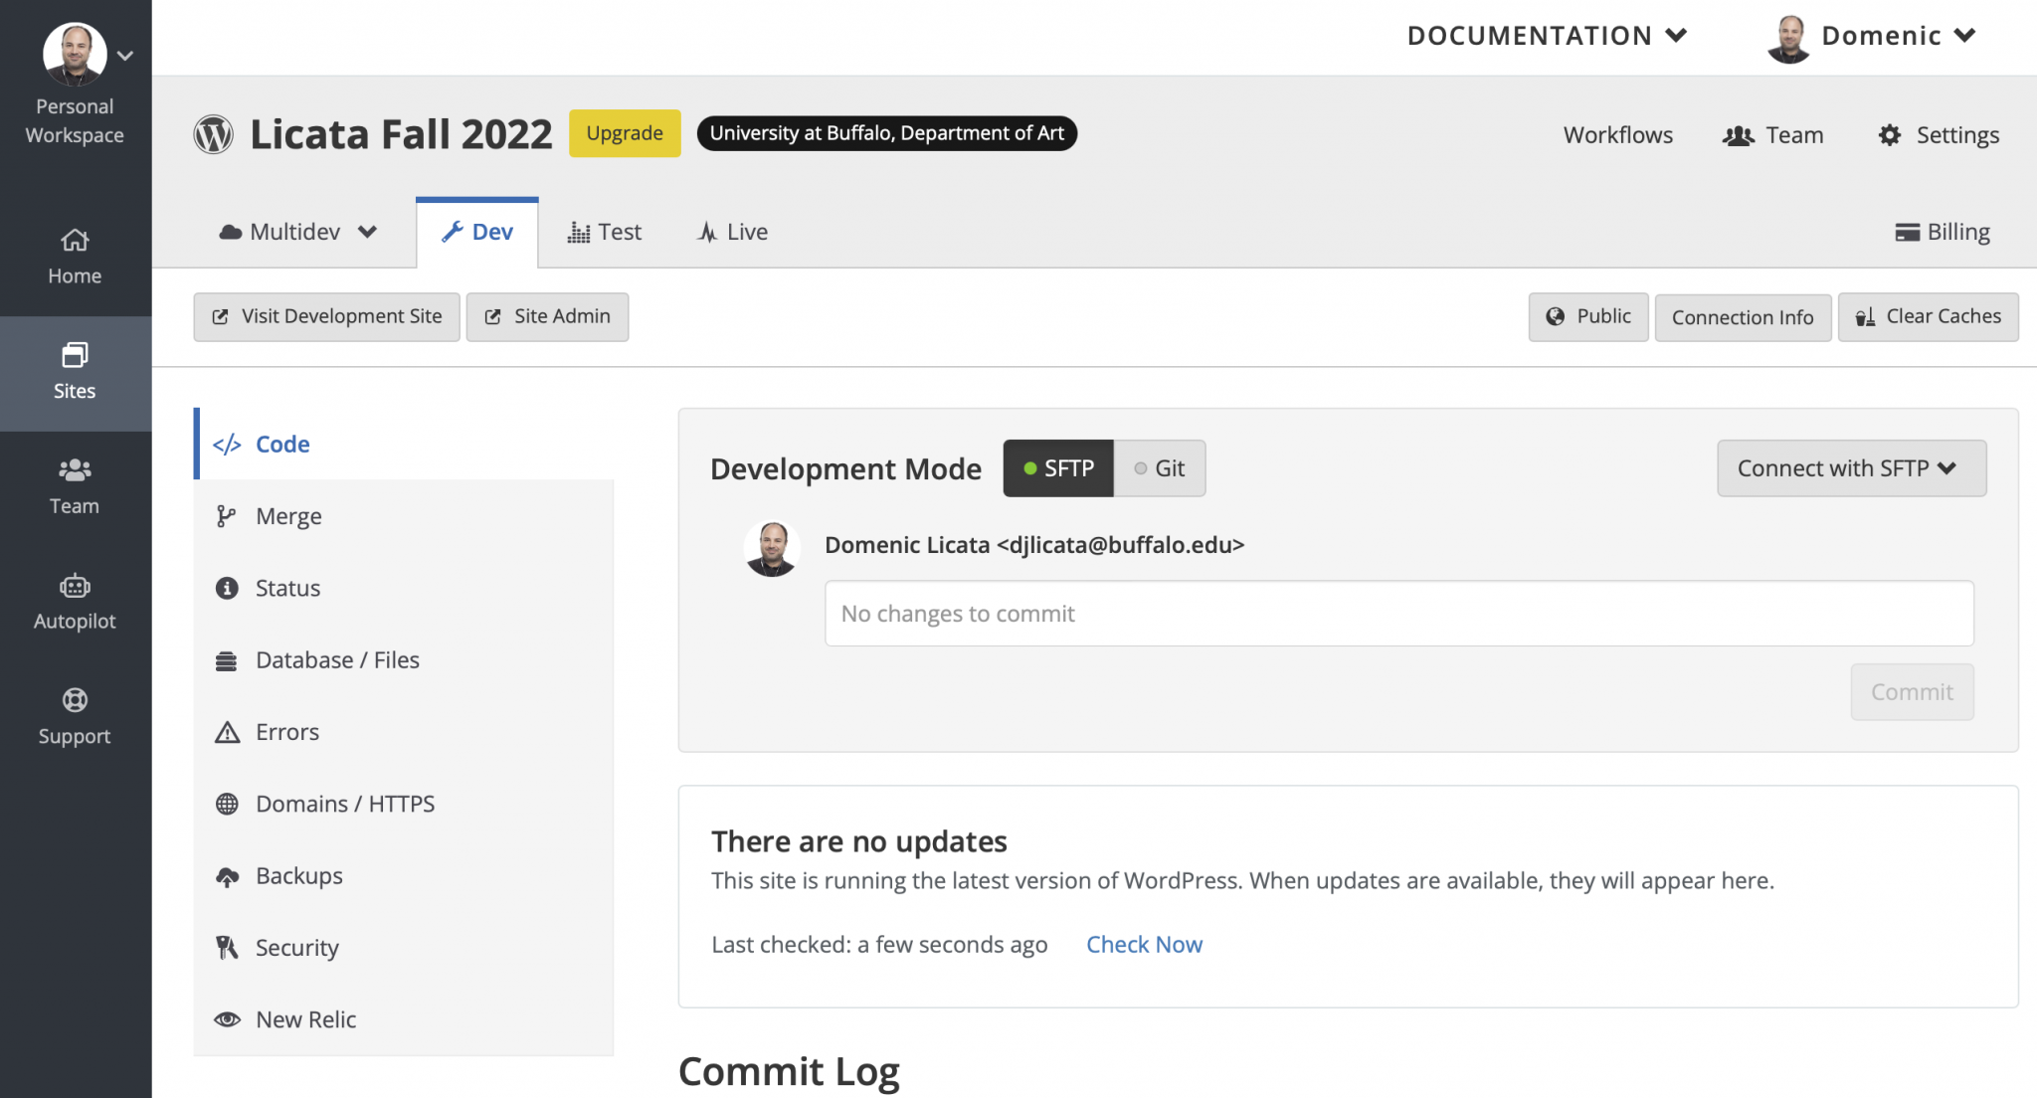Select SFTP development mode
Image resolution: width=2037 pixels, height=1098 pixels.
coord(1058,468)
